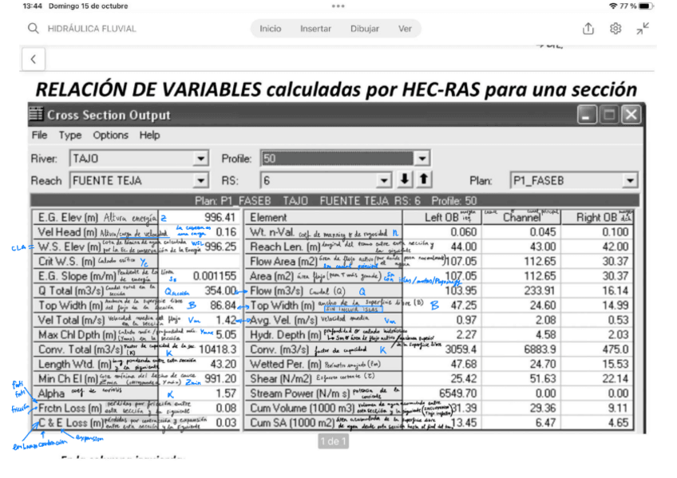The width and height of the screenshot is (677, 478).
Task: Expand the River TAJO dropdown arrow
Action: coord(200,158)
